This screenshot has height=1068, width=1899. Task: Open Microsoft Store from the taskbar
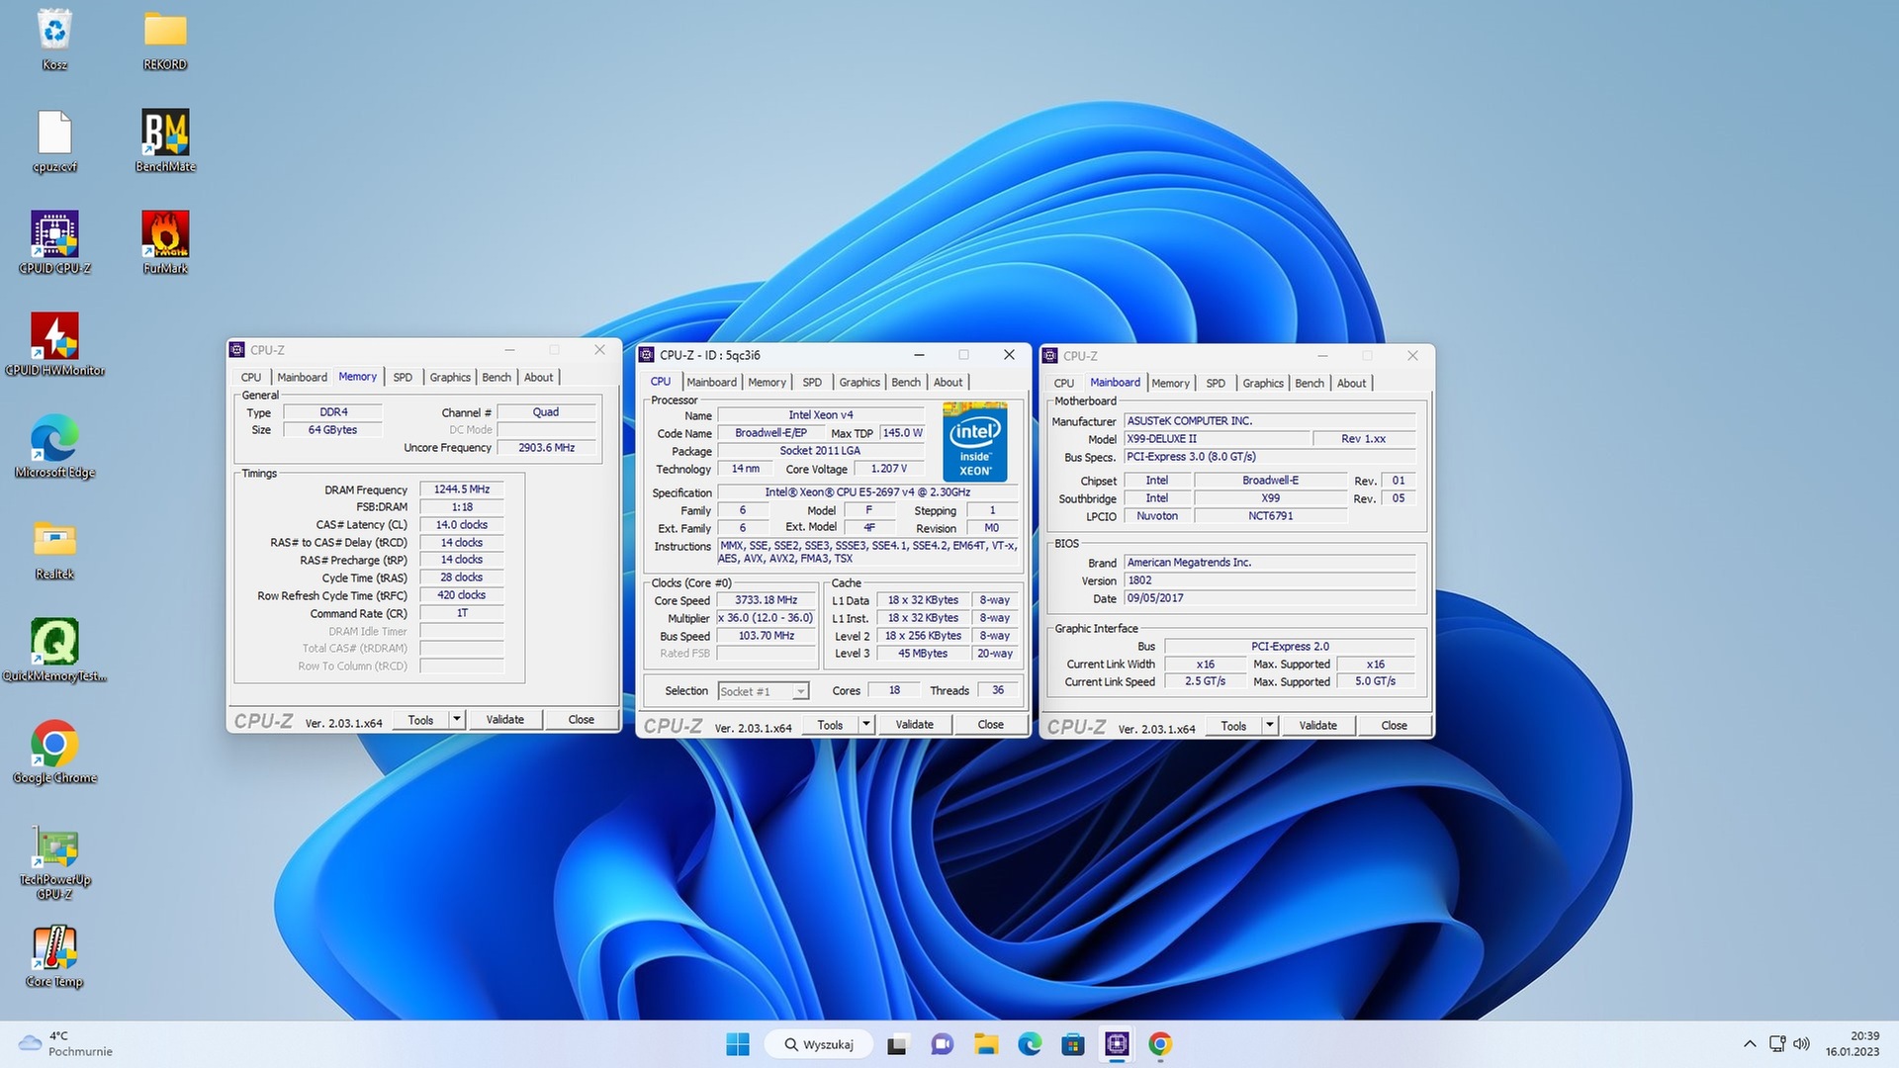(1073, 1044)
